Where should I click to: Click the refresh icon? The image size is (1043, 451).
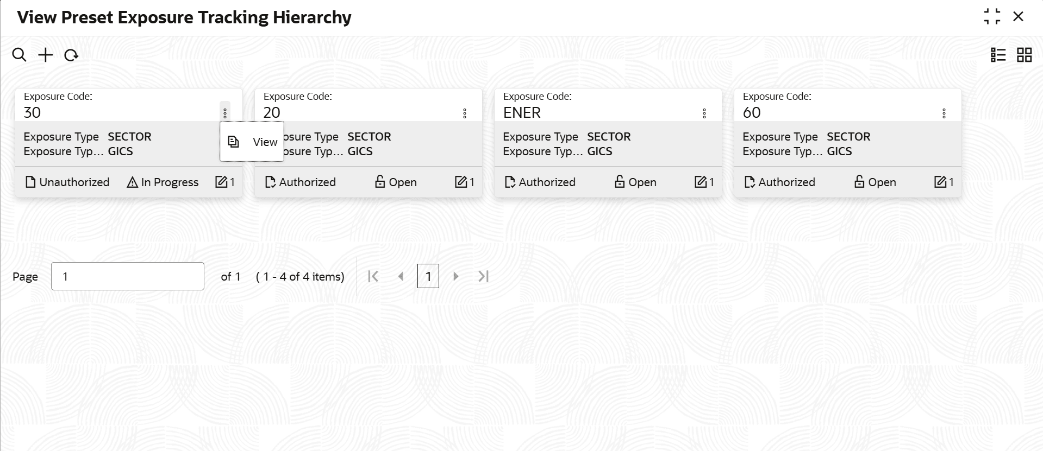[71, 55]
